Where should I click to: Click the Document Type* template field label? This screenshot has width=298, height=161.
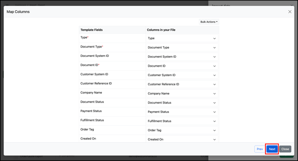[x=92, y=47]
